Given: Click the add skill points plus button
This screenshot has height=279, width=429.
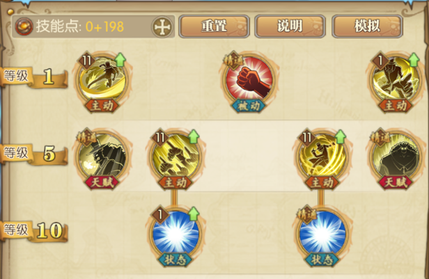Looking at the screenshot, I should coord(162,26).
